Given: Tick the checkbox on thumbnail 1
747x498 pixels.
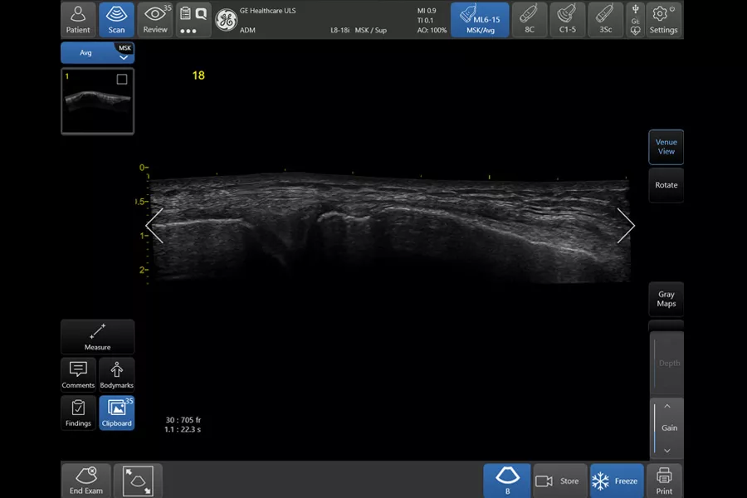Looking at the screenshot, I should point(122,79).
